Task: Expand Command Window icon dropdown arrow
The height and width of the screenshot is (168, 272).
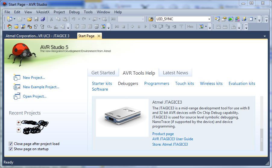Action: click(x=255, y=19)
